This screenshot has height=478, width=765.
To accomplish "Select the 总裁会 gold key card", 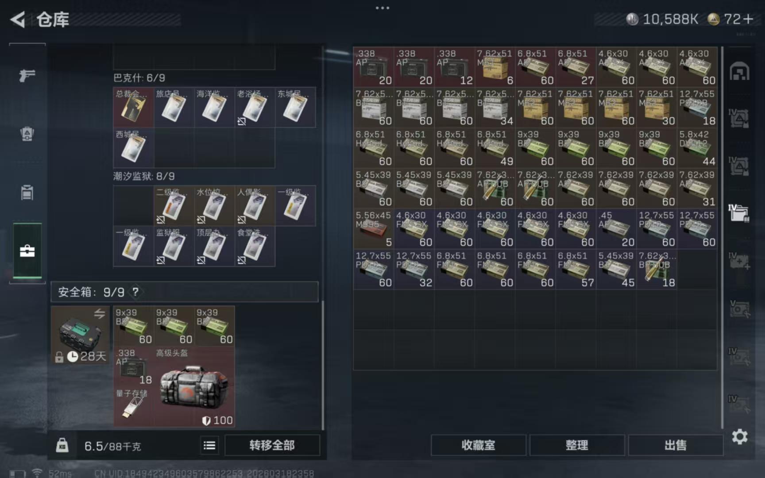I will [x=133, y=108].
